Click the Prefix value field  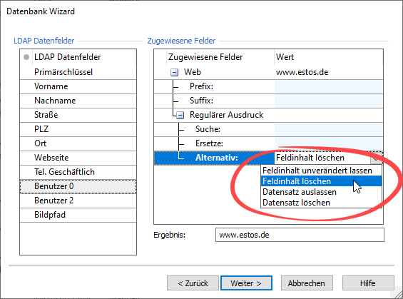329,86
